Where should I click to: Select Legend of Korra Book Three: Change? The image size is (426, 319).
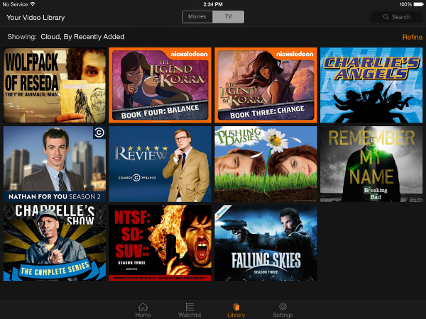[265, 85]
